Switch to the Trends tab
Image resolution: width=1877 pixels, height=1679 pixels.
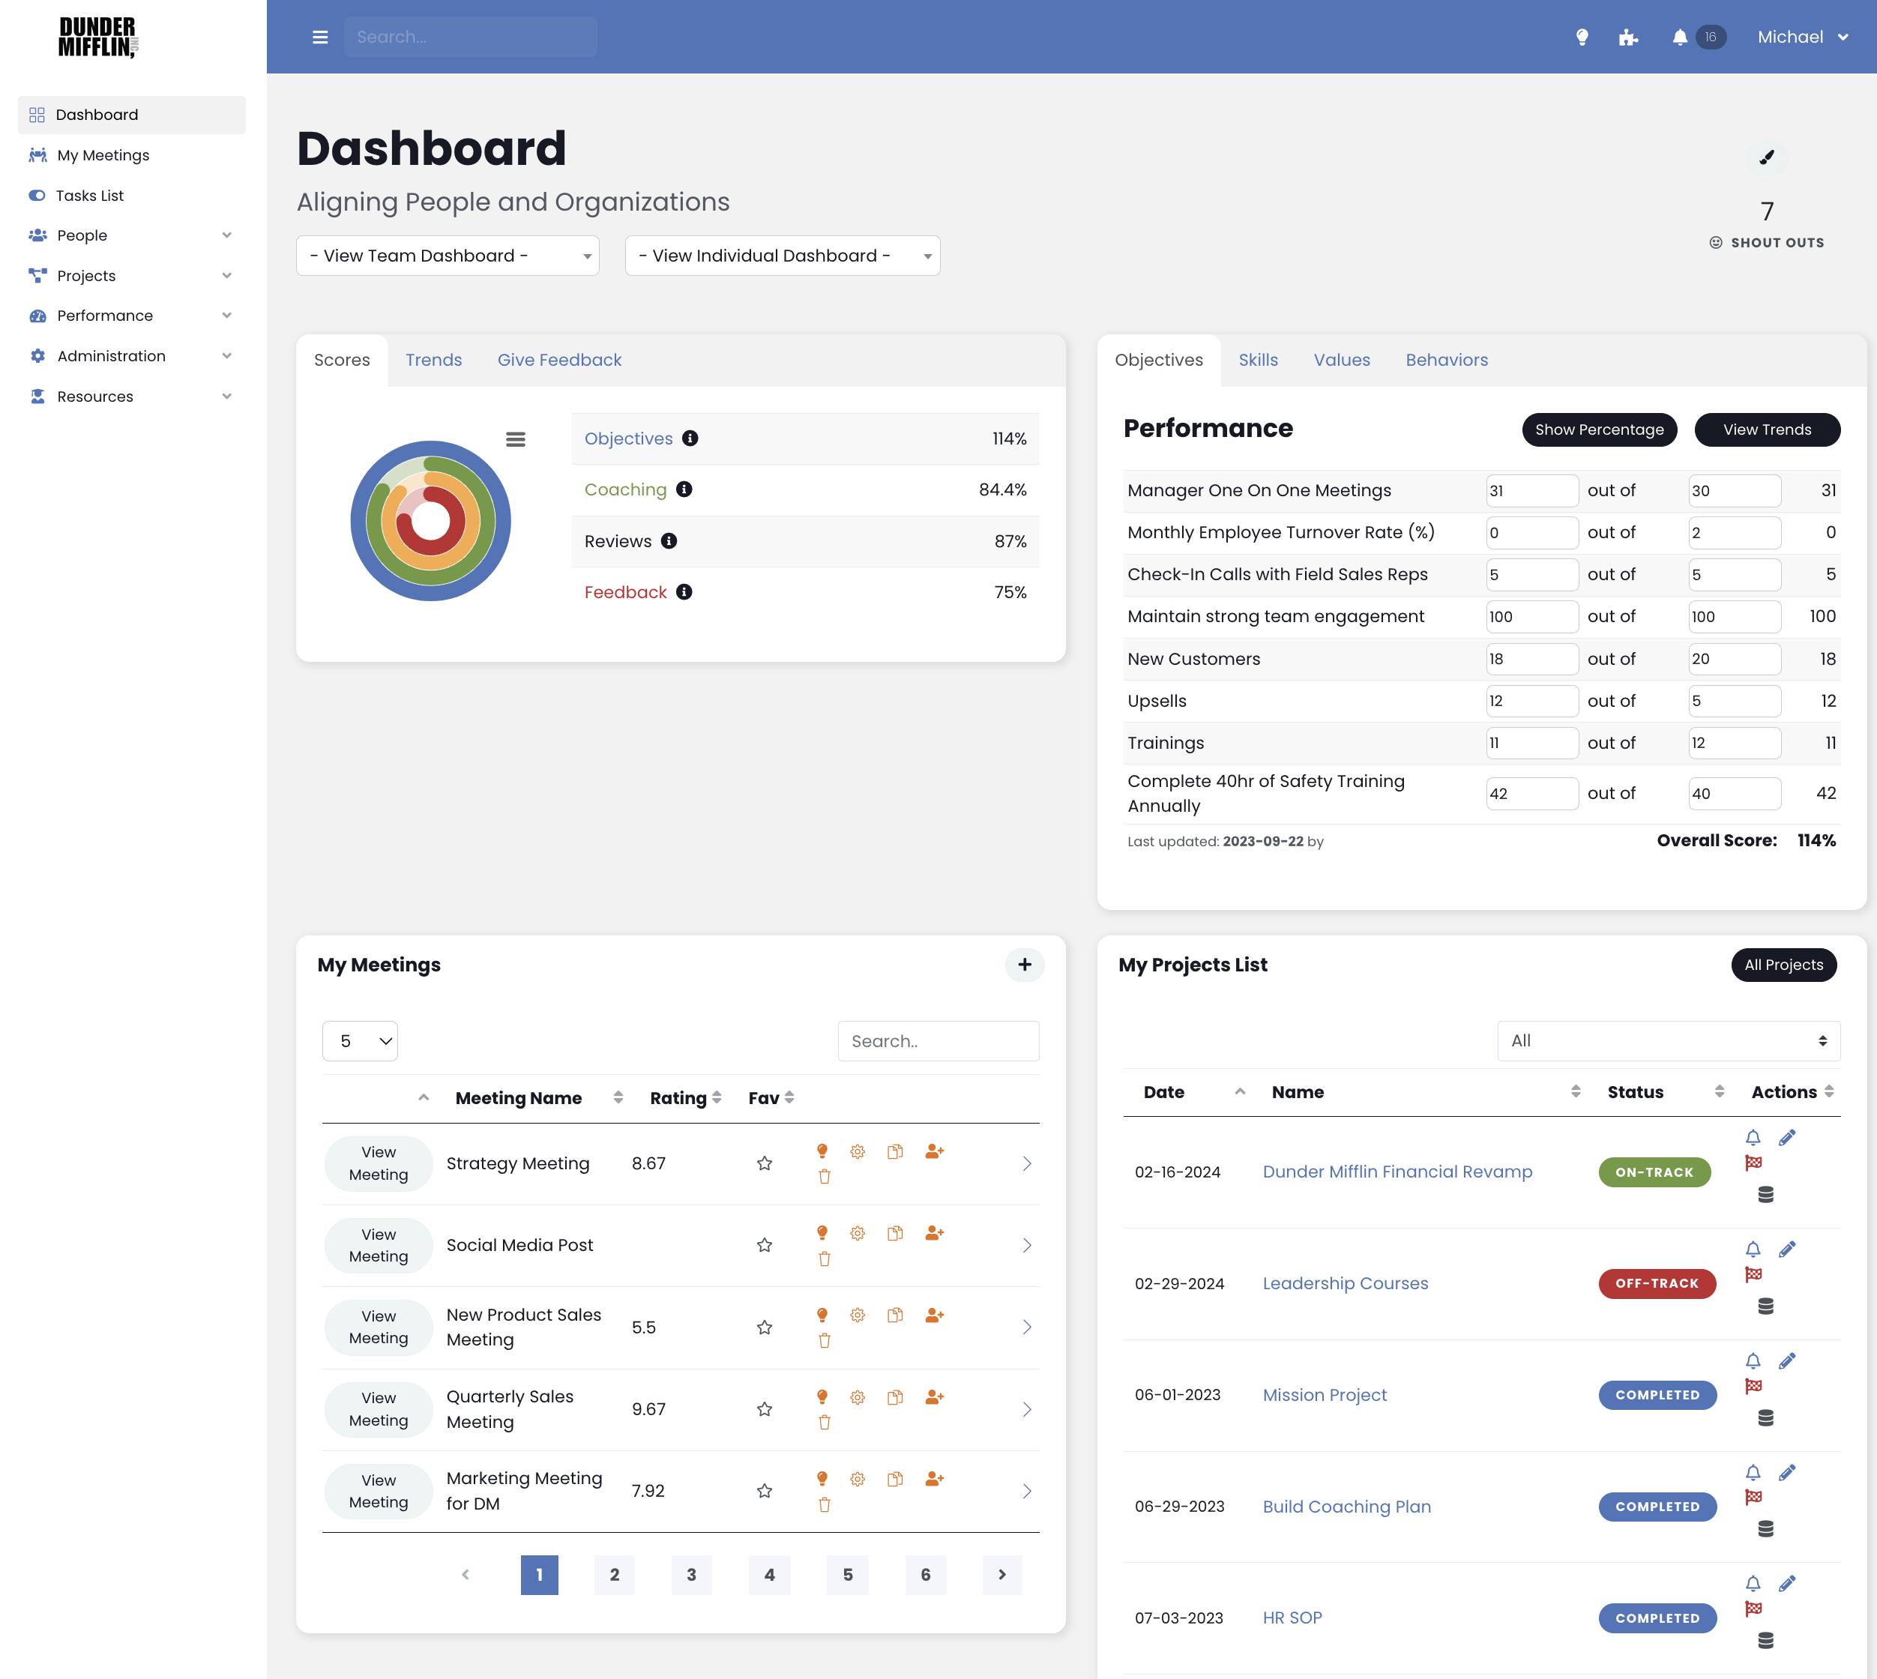[x=433, y=360]
